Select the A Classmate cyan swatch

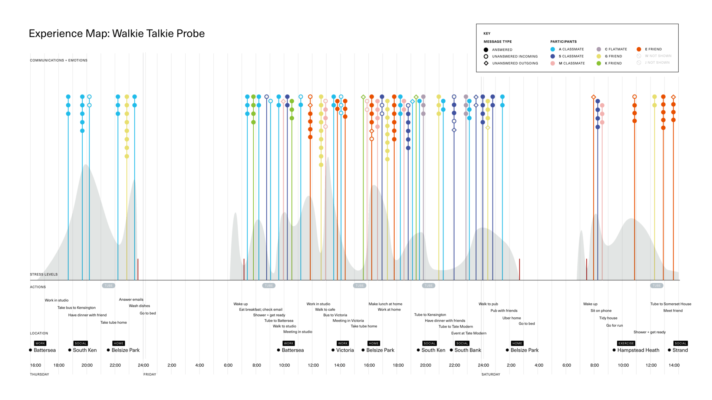click(553, 49)
